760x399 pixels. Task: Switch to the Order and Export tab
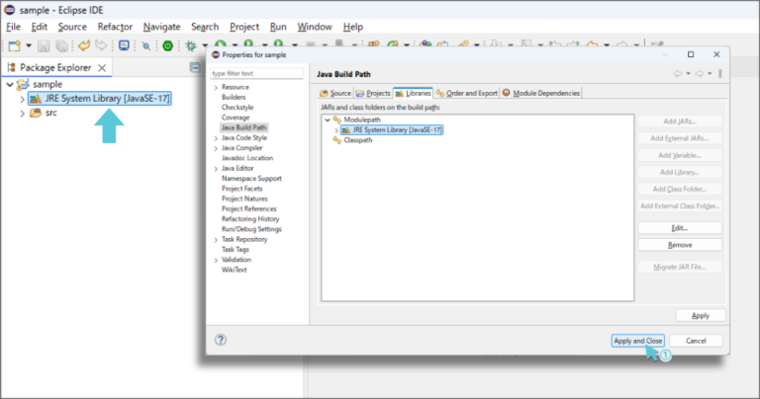[x=466, y=93]
